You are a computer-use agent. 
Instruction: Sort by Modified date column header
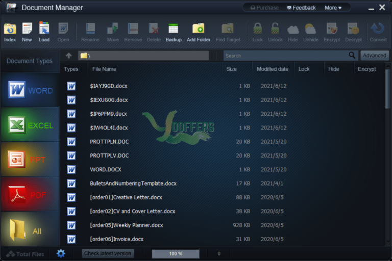click(272, 69)
